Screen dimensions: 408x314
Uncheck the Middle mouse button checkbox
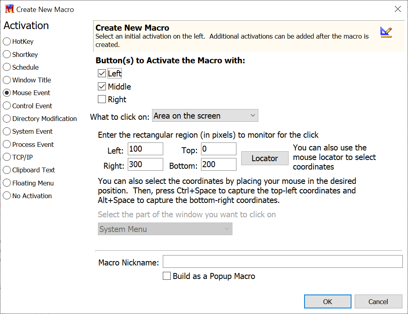coord(102,87)
